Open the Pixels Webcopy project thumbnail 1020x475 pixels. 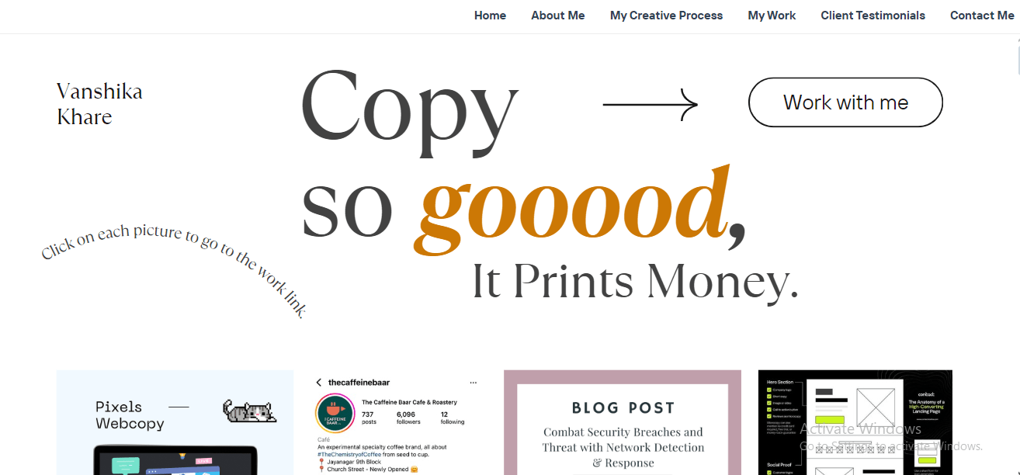point(175,422)
